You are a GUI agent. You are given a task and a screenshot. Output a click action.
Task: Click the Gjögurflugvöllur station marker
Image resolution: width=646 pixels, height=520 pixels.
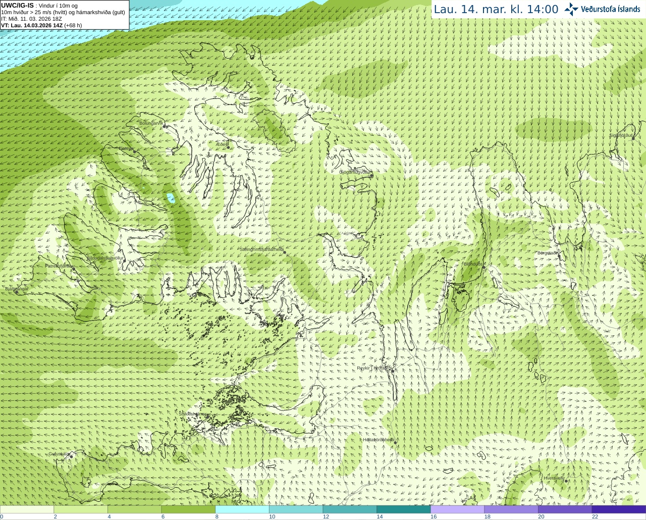coord(371,176)
